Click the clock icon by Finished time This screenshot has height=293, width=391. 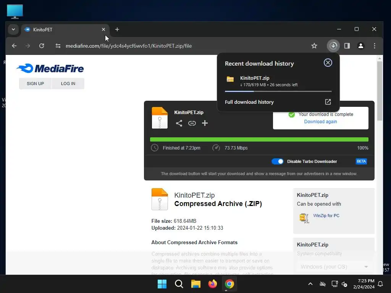tap(155, 148)
